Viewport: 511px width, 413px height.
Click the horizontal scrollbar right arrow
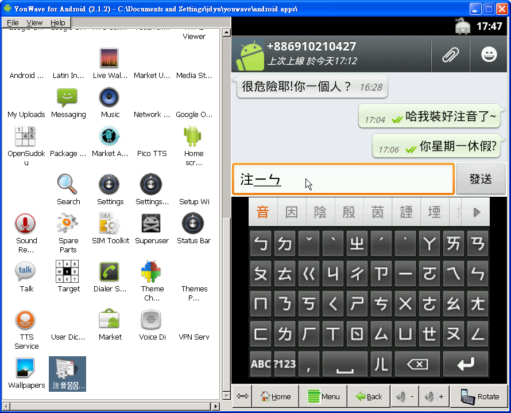tap(215, 406)
